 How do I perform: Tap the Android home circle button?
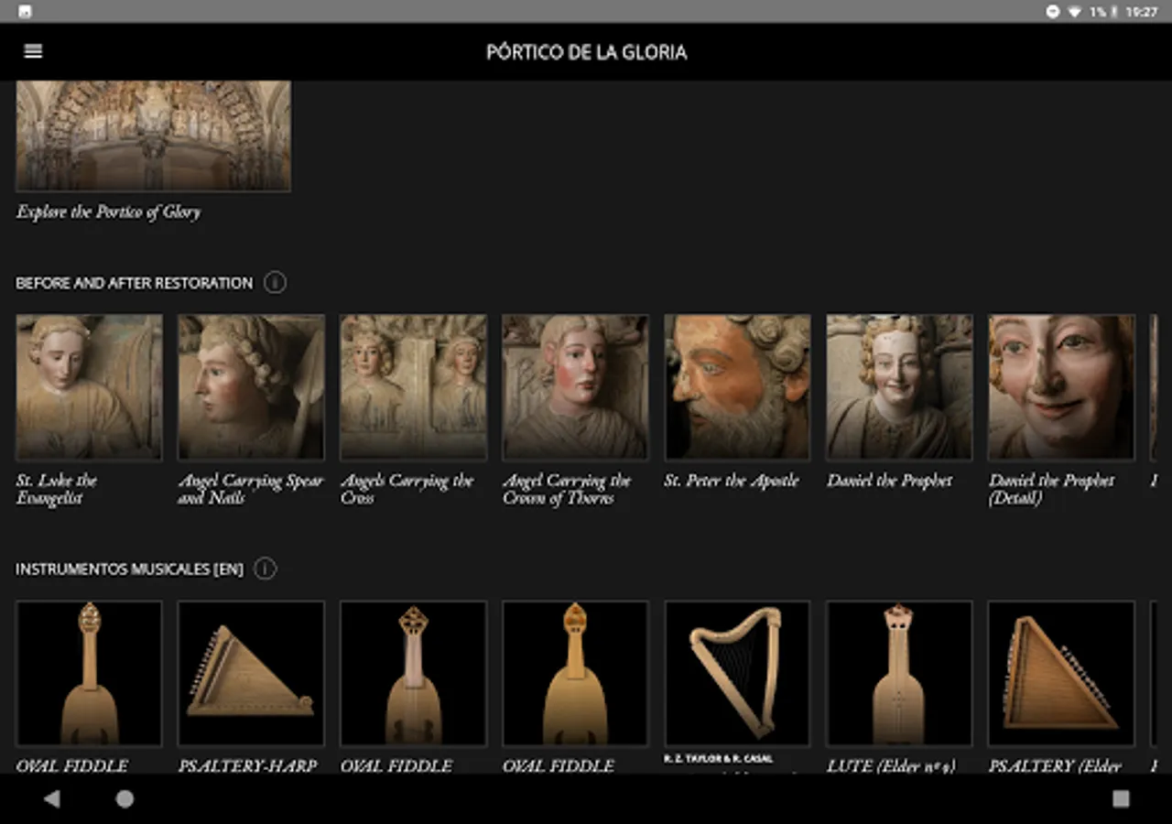pos(125,798)
